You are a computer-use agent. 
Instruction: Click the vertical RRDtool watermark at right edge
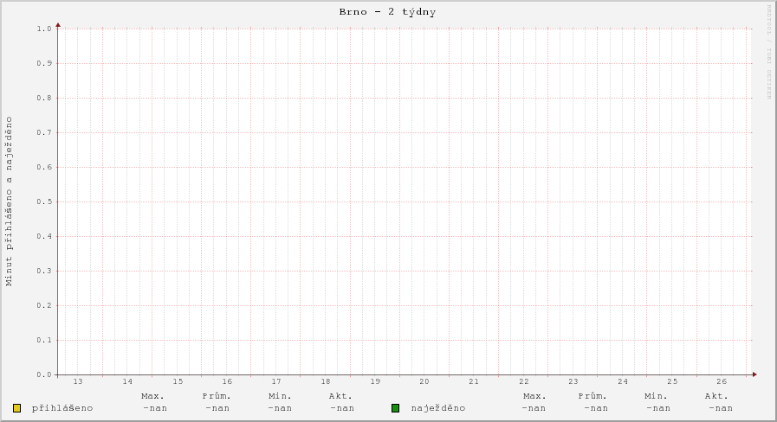pyautogui.click(x=768, y=52)
